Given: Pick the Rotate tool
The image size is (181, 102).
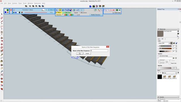Looking at the screenshot, I should click(2, 48).
